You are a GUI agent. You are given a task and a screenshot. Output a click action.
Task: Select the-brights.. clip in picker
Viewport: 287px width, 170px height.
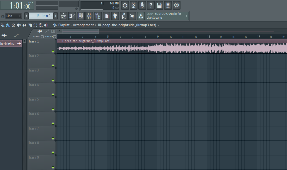pos(11,44)
